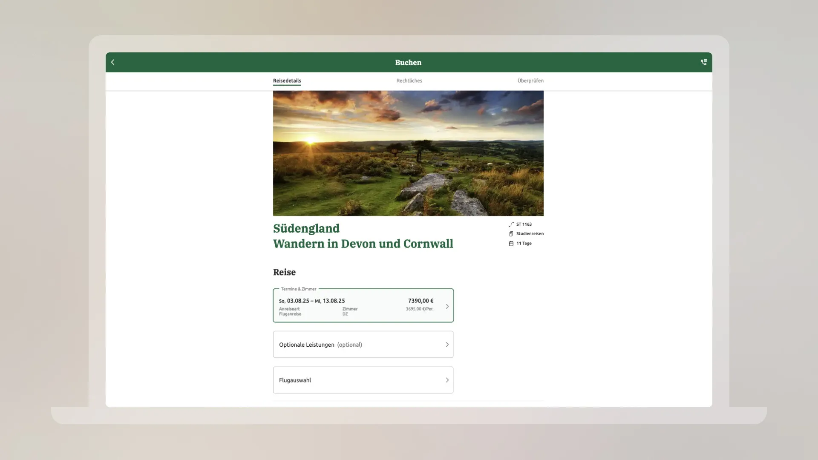Click the total price 7390,00 €

(421, 301)
